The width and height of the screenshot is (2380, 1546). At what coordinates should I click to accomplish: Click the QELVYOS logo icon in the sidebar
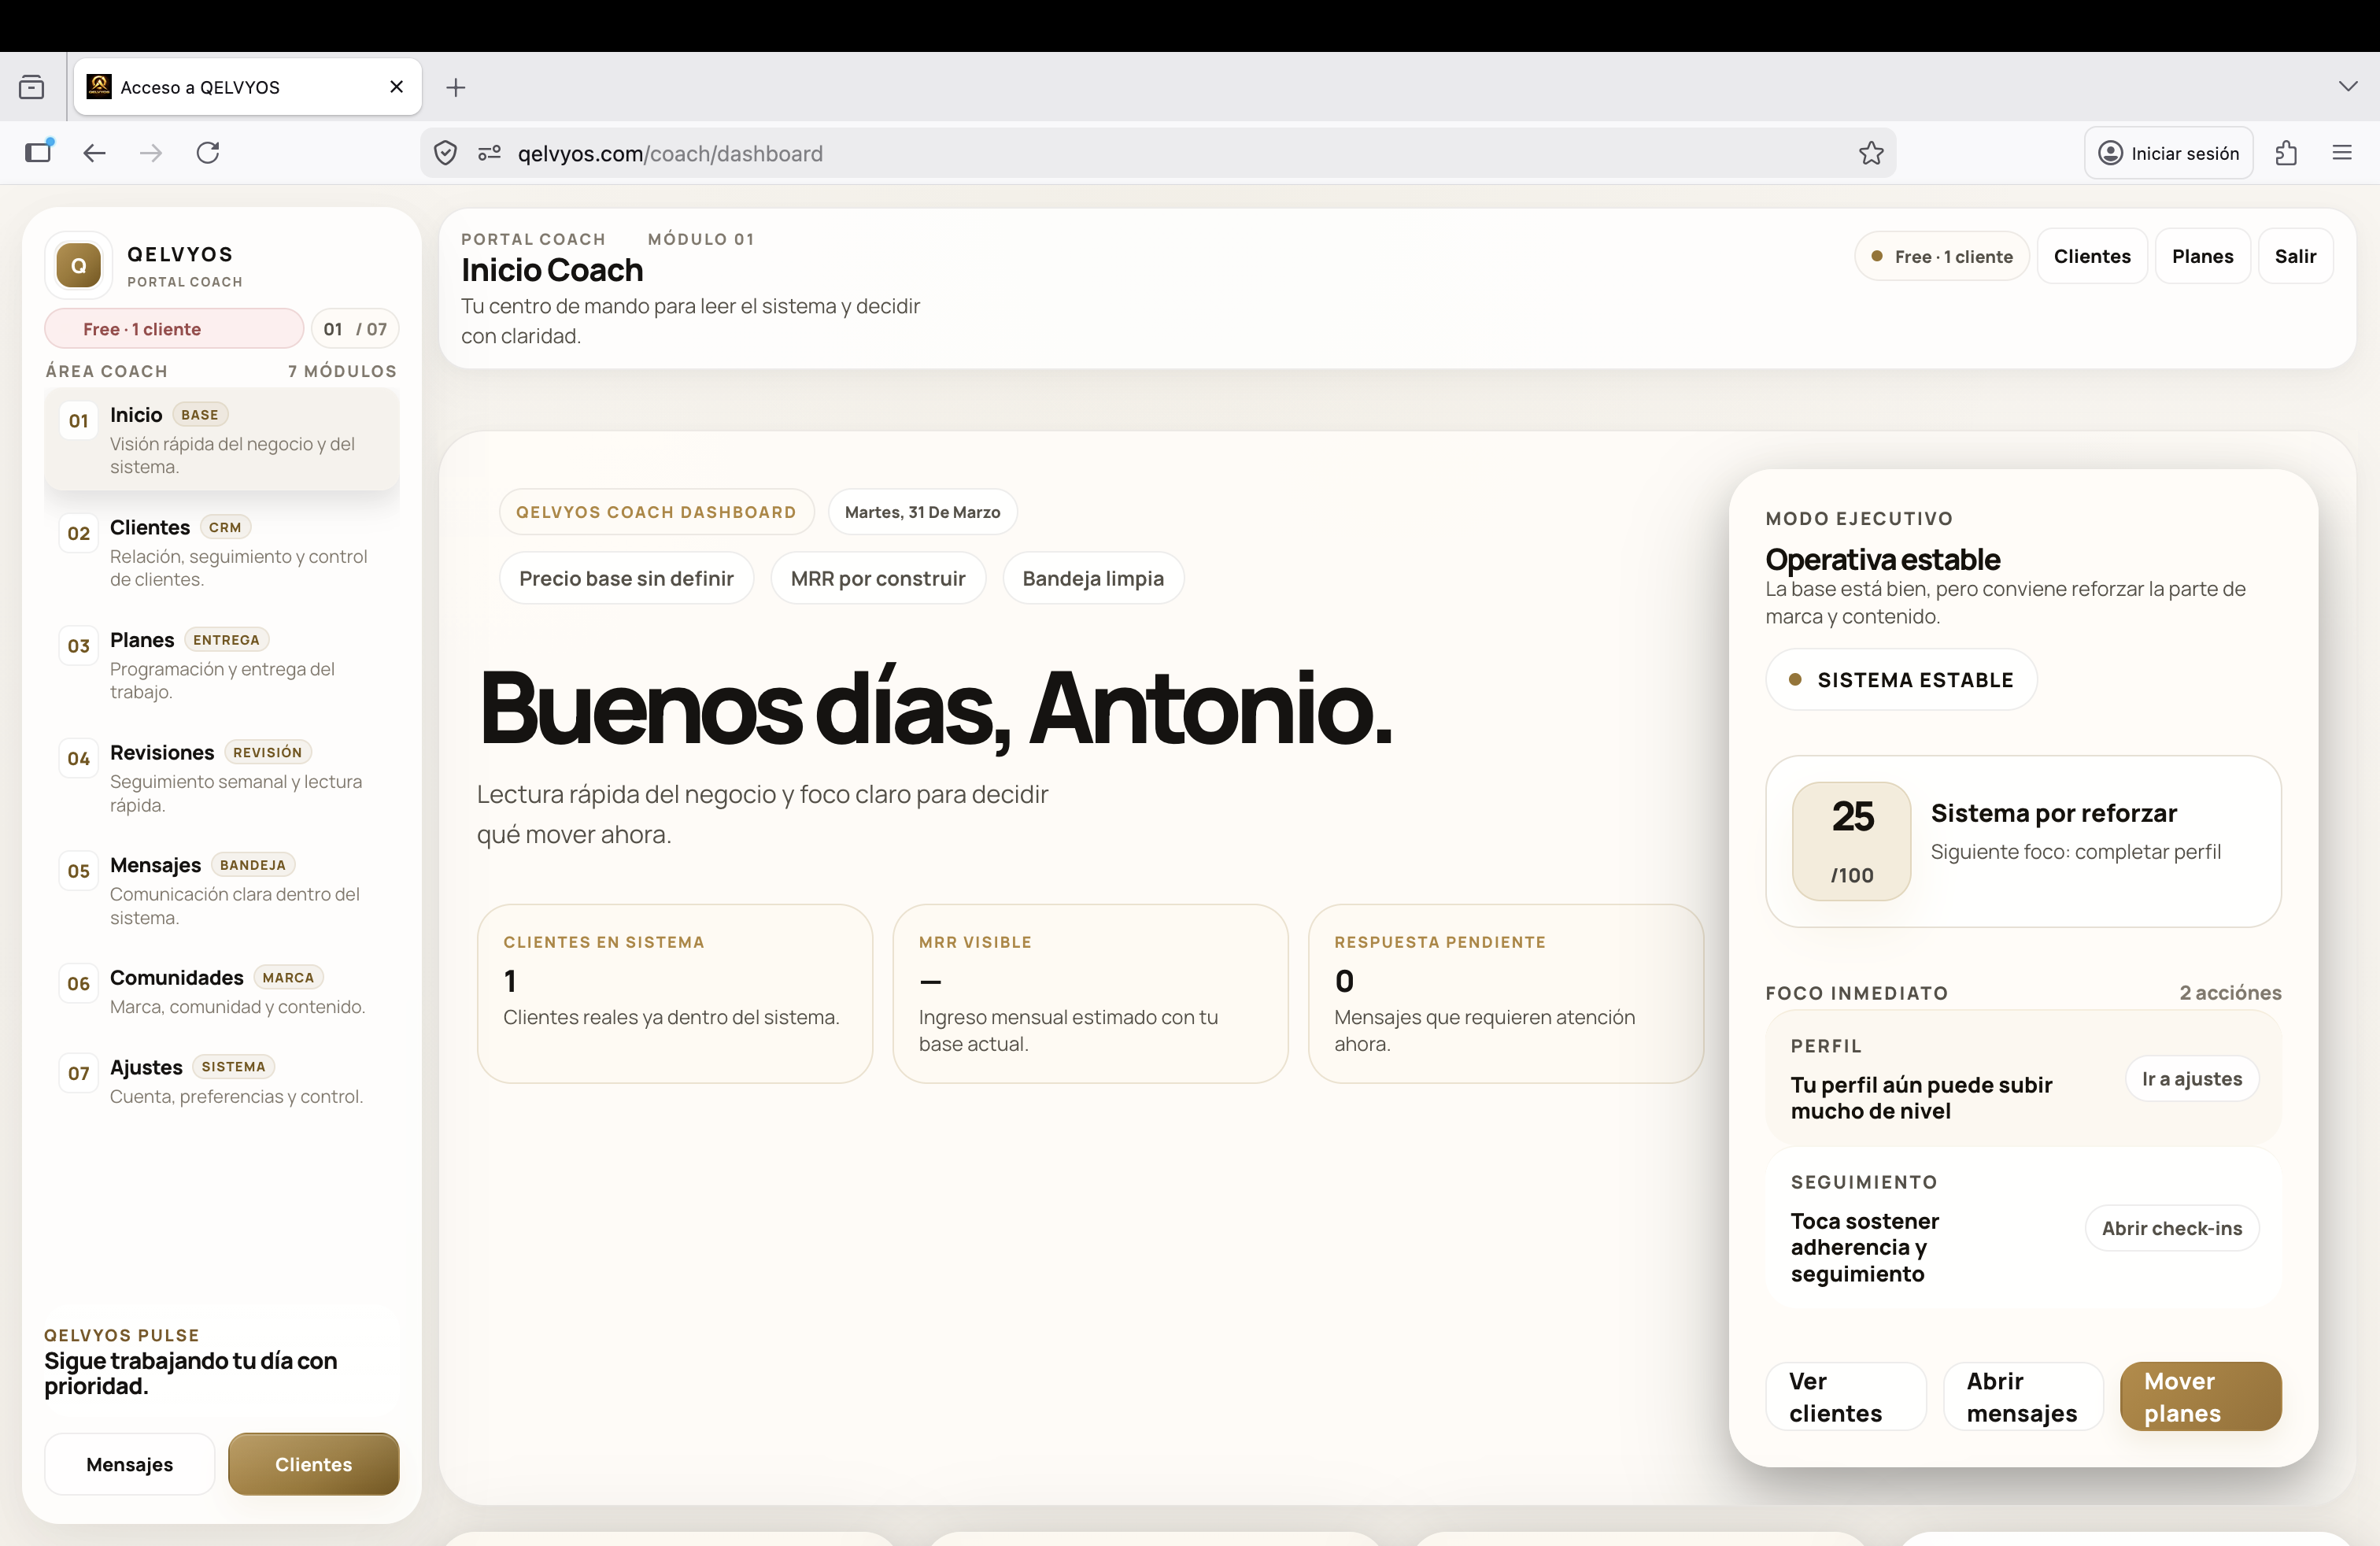[x=77, y=265]
